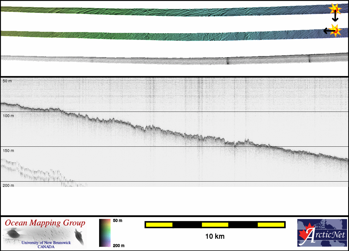Click the black left-pointing arrow
Viewport: 349px width, 251px height.
click(327, 31)
